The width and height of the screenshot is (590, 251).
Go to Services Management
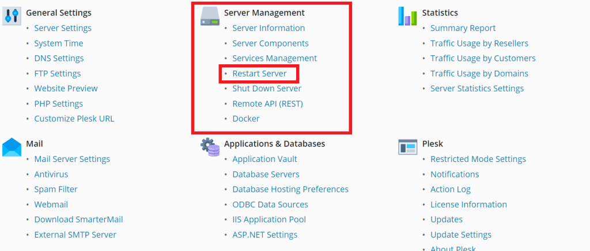274,59
